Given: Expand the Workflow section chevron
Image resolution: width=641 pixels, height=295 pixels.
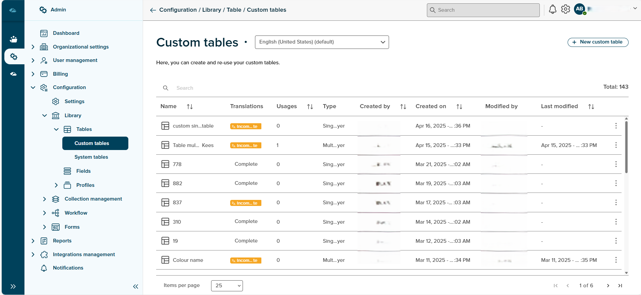Looking at the screenshot, I should [x=45, y=213].
